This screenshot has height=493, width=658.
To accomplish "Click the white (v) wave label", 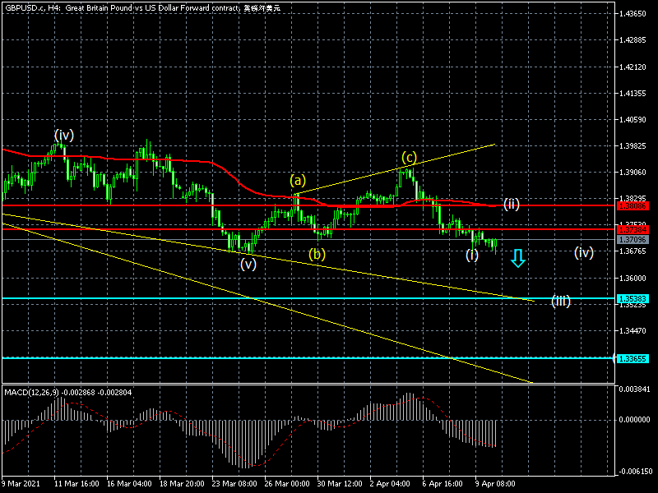I will coord(248,265).
